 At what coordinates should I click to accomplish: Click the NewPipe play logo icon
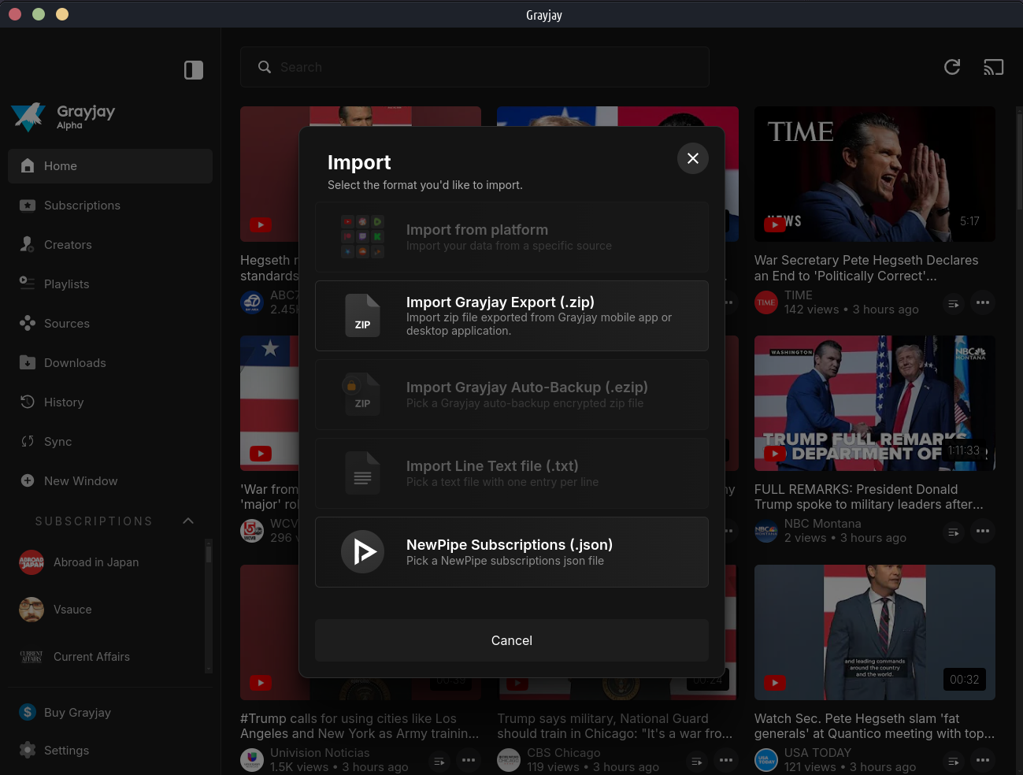(x=362, y=552)
